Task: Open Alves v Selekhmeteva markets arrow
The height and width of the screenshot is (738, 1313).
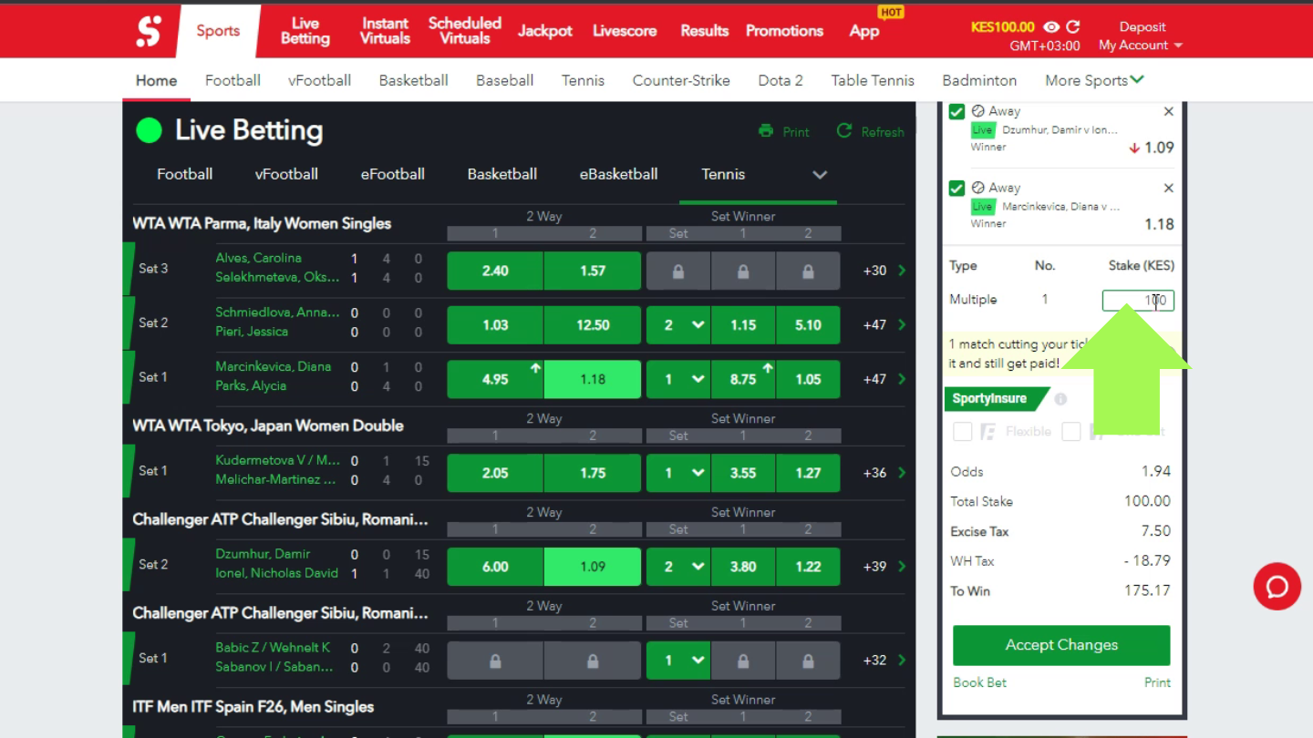Action: 902,271
